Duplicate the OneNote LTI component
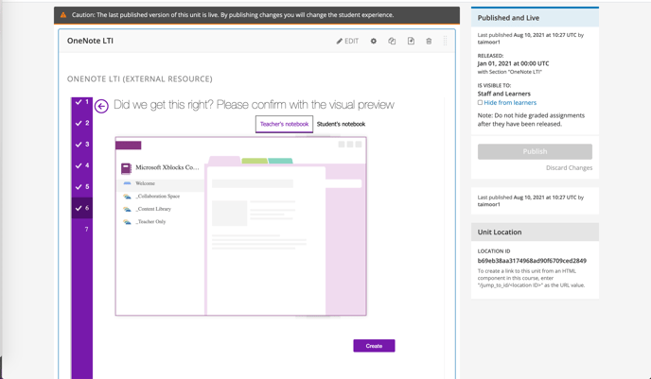 pos(392,41)
